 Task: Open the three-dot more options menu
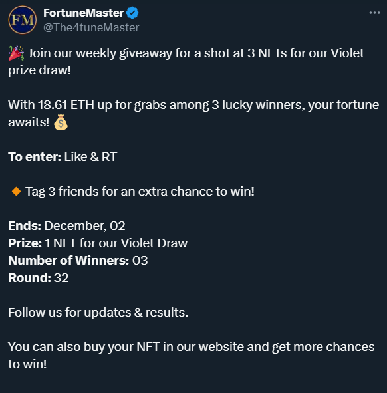pyautogui.click(x=374, y=13)
